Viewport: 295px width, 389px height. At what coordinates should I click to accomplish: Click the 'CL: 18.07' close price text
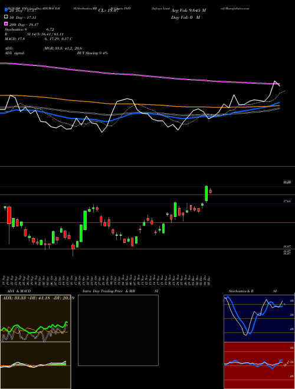[108, 11]
